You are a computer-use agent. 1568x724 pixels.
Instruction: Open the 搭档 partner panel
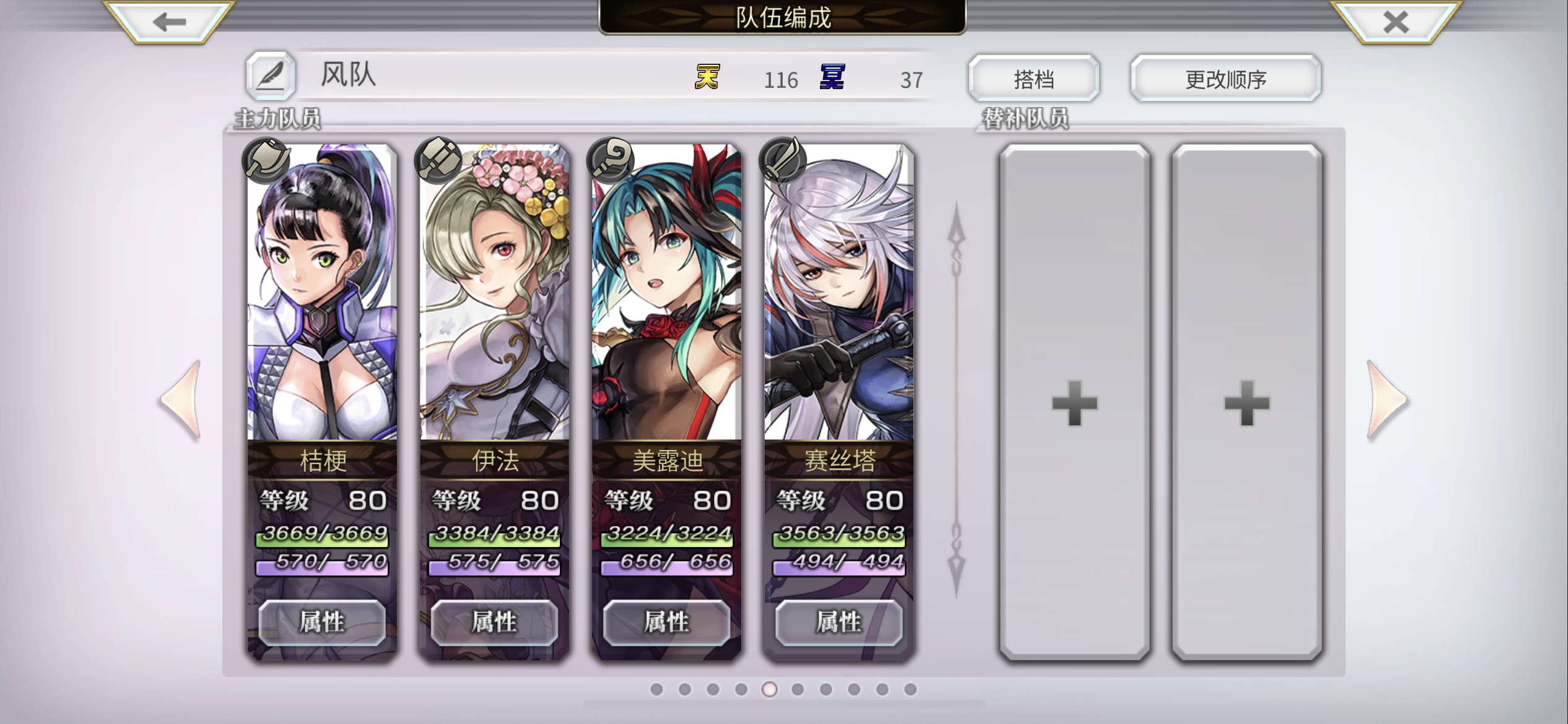[x=1034, y=79]
